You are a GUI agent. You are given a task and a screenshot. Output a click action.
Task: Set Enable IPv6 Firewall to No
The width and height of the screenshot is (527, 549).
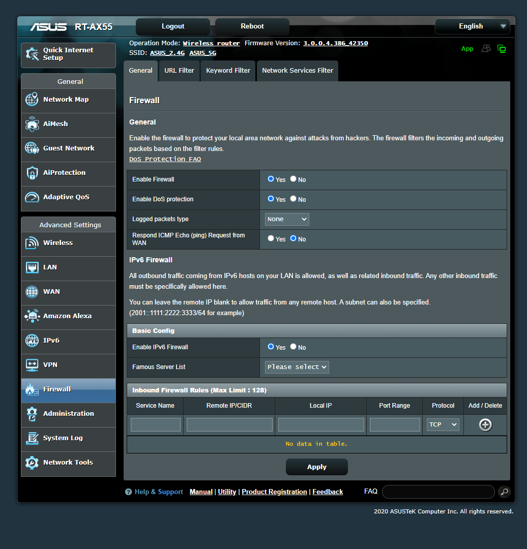tap(294, 347)
